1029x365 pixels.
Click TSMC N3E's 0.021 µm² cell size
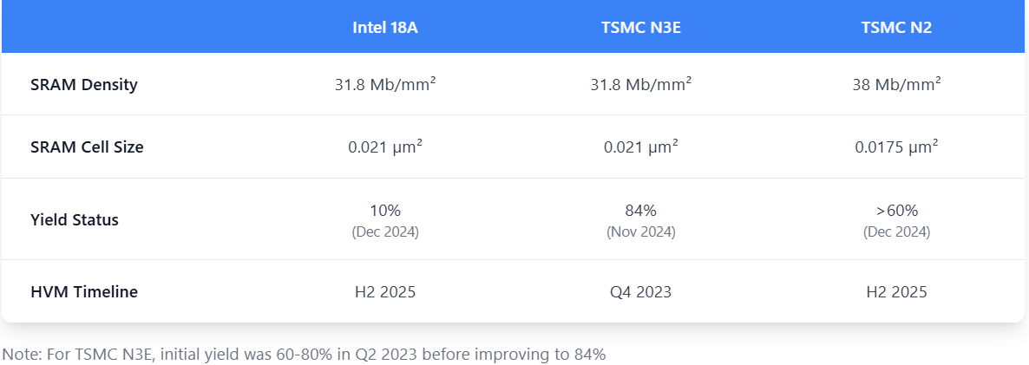point(640,147)
